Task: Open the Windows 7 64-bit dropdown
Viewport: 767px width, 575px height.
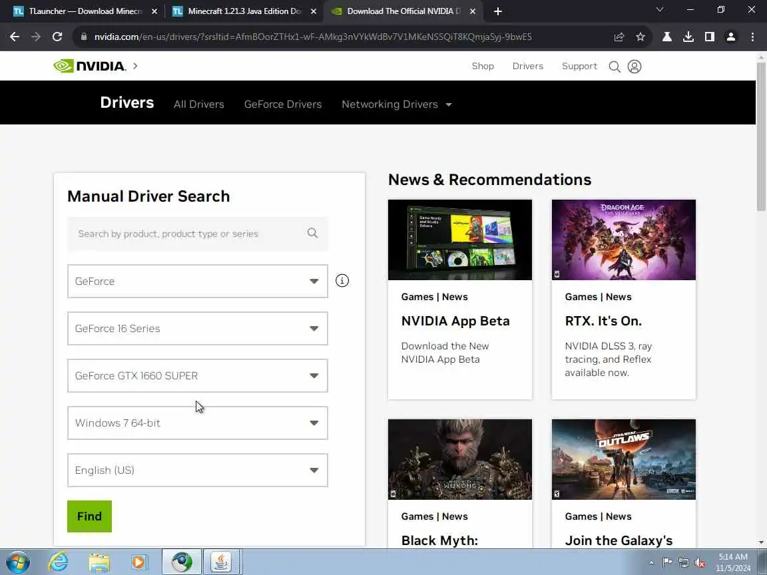Action: click(x=198, y=423)
